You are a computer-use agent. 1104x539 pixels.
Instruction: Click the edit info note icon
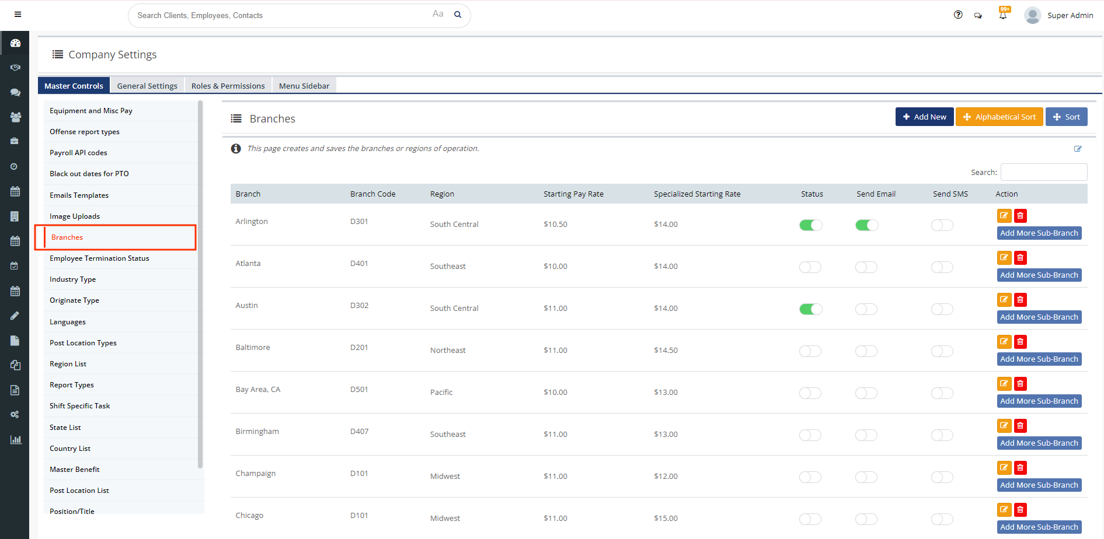point(1078,149)
